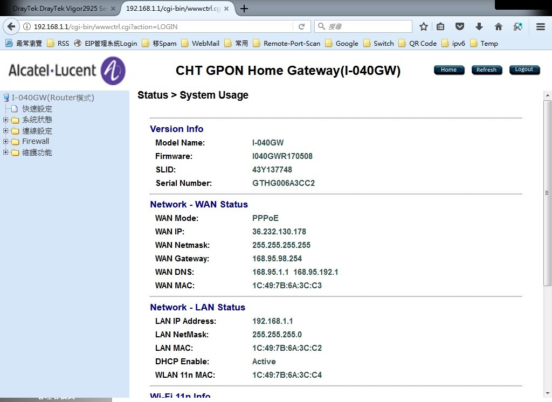Select I-040GW(Router模式) tree root

(x=53, y=98)
